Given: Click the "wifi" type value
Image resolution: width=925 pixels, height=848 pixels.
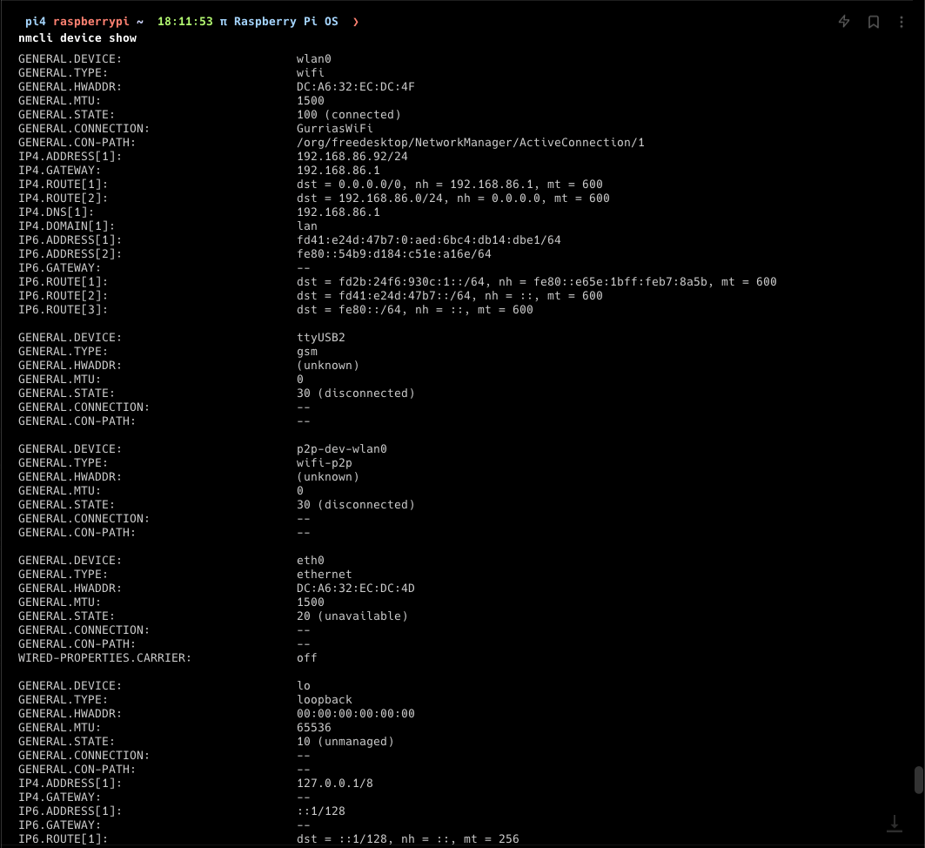Looking at the screenshot, I should pyautogui.click(x=311, y=73).
